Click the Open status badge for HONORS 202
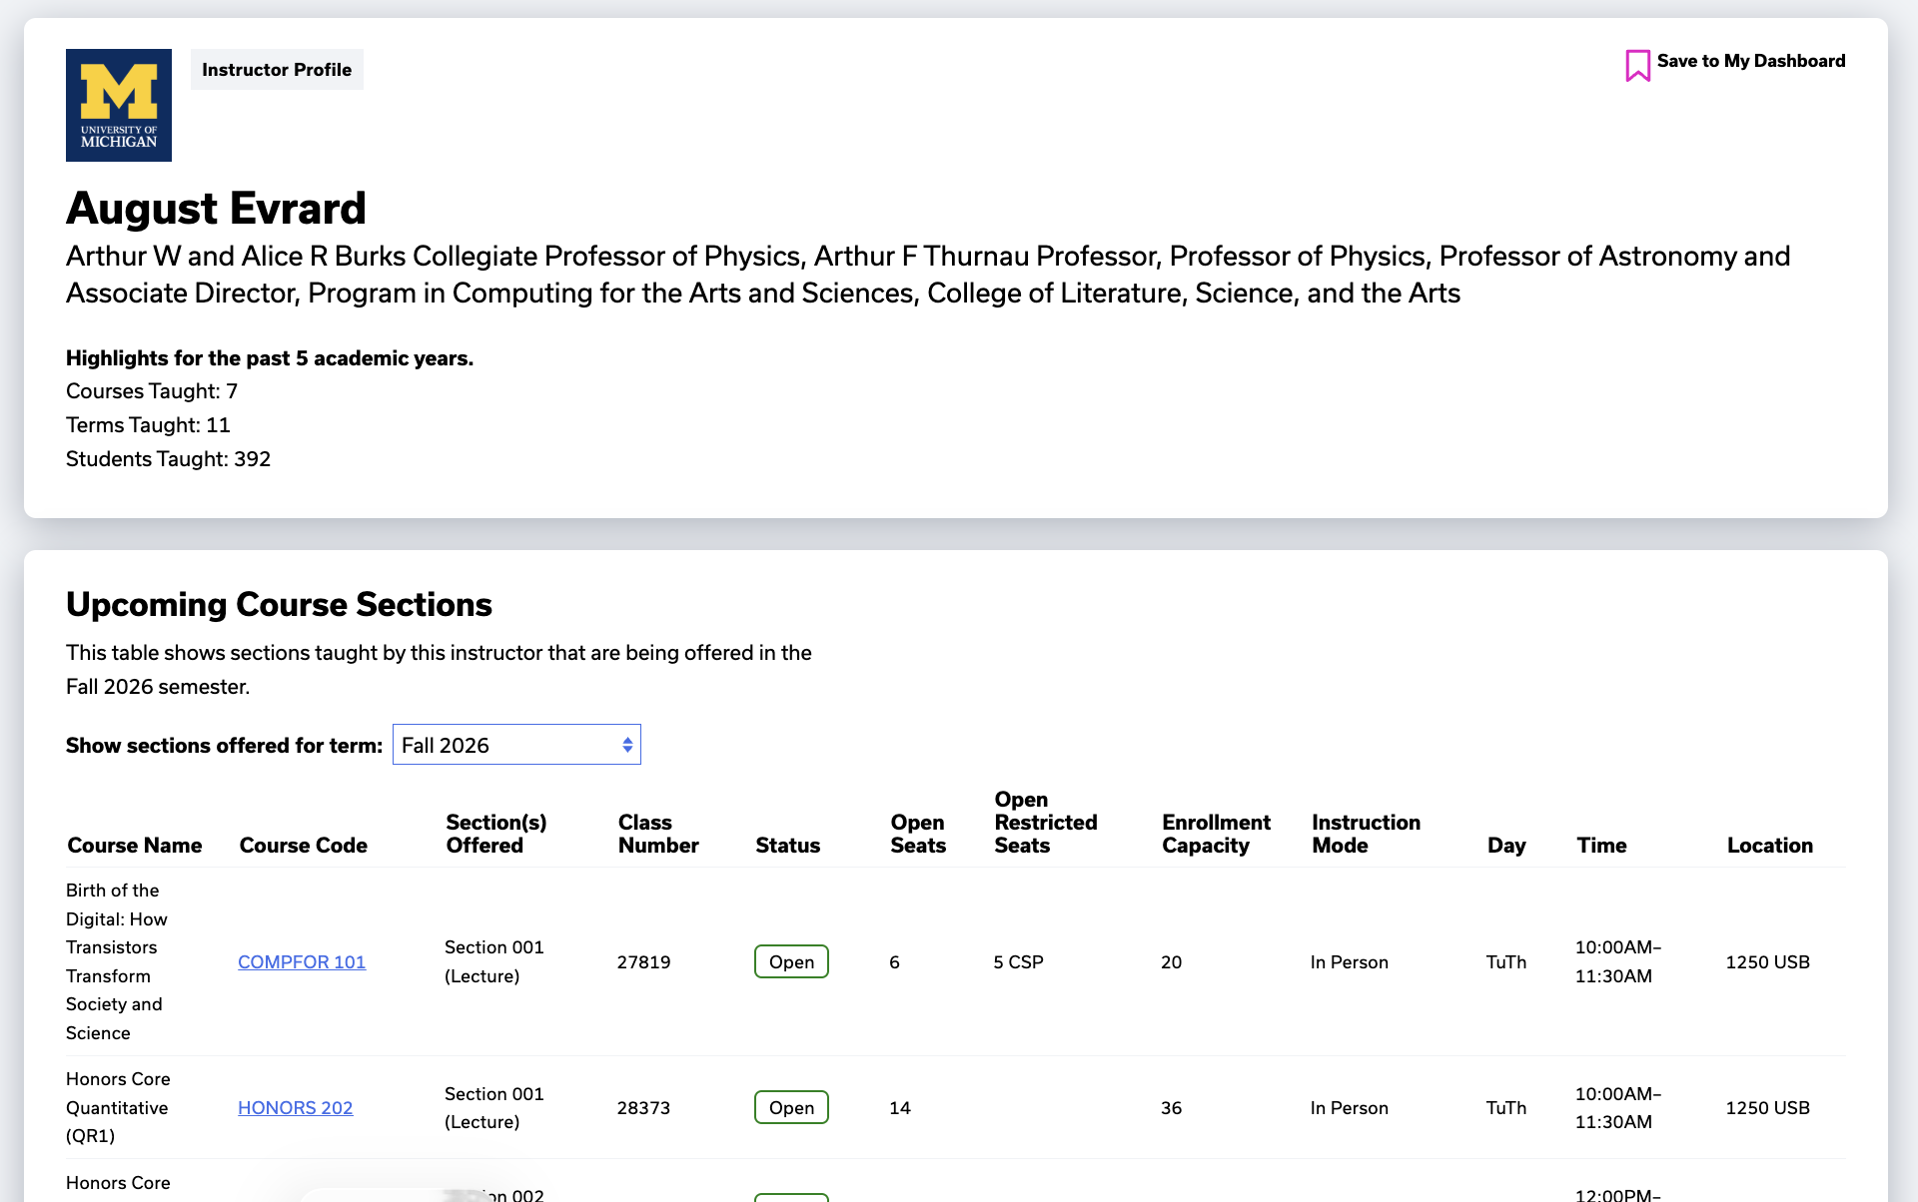The image size is (1918, 1202). click(791, 1107)
